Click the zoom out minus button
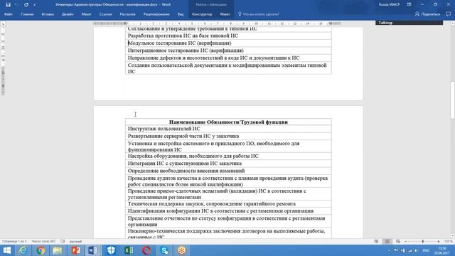Viewport: 455px width, 256px height. (406, 242)
